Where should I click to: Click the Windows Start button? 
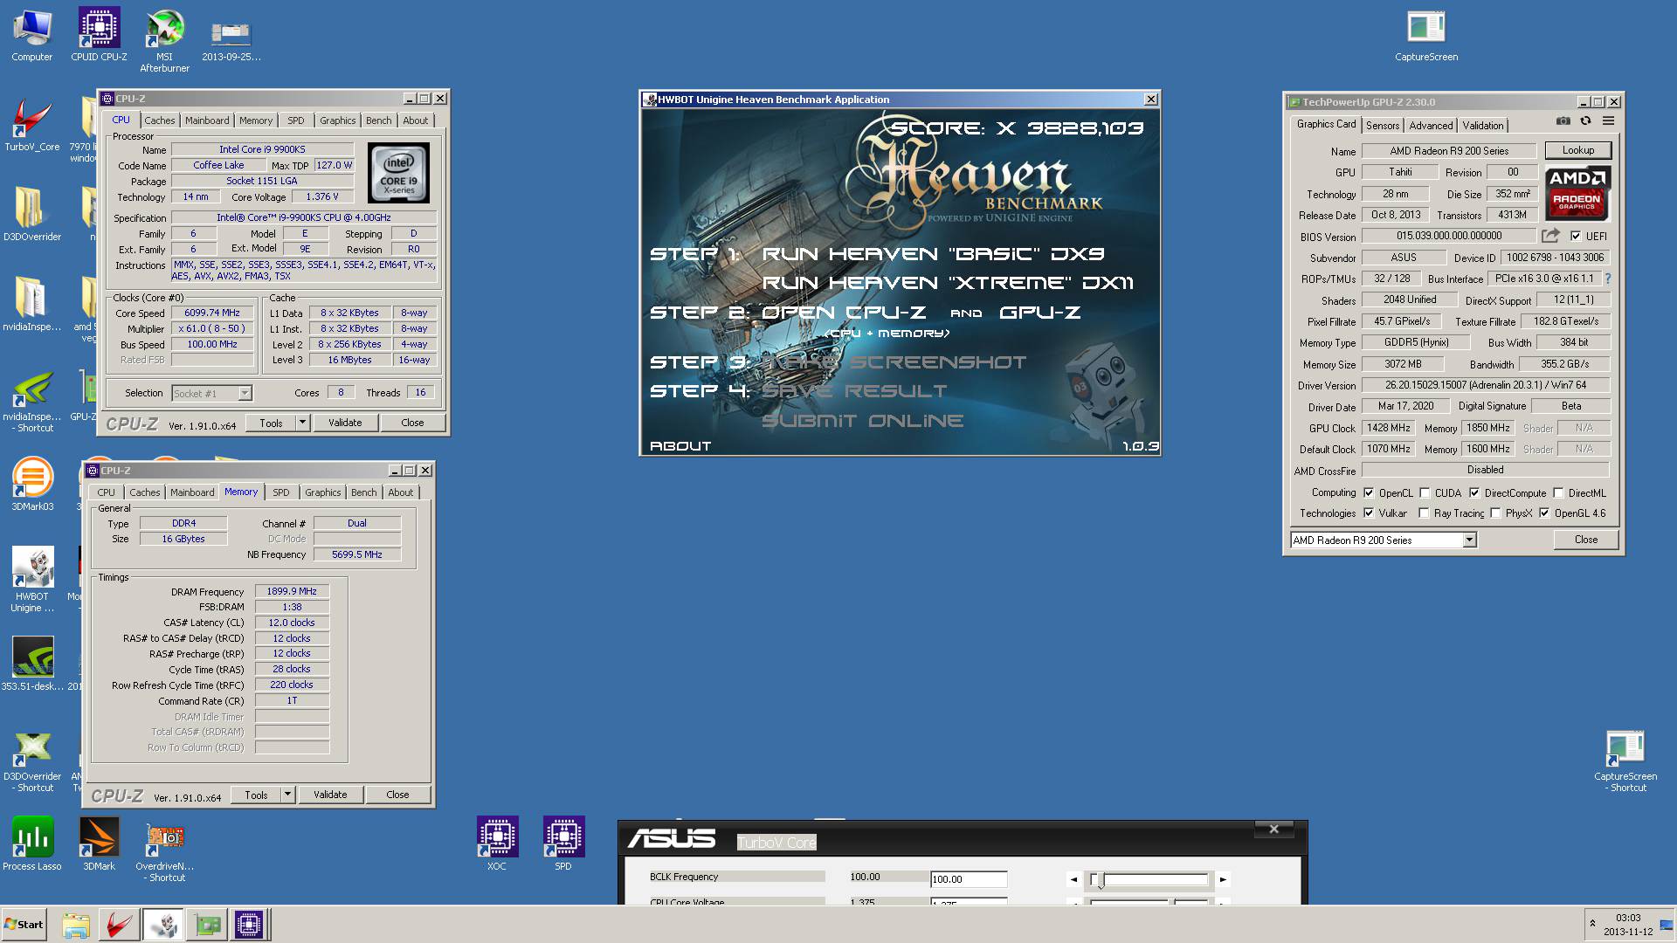pyautogui.click(x=24, y=925)
